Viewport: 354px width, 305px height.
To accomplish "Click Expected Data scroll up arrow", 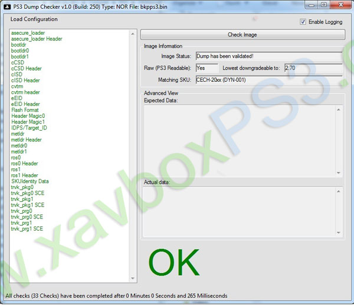I will coord(339,110).
